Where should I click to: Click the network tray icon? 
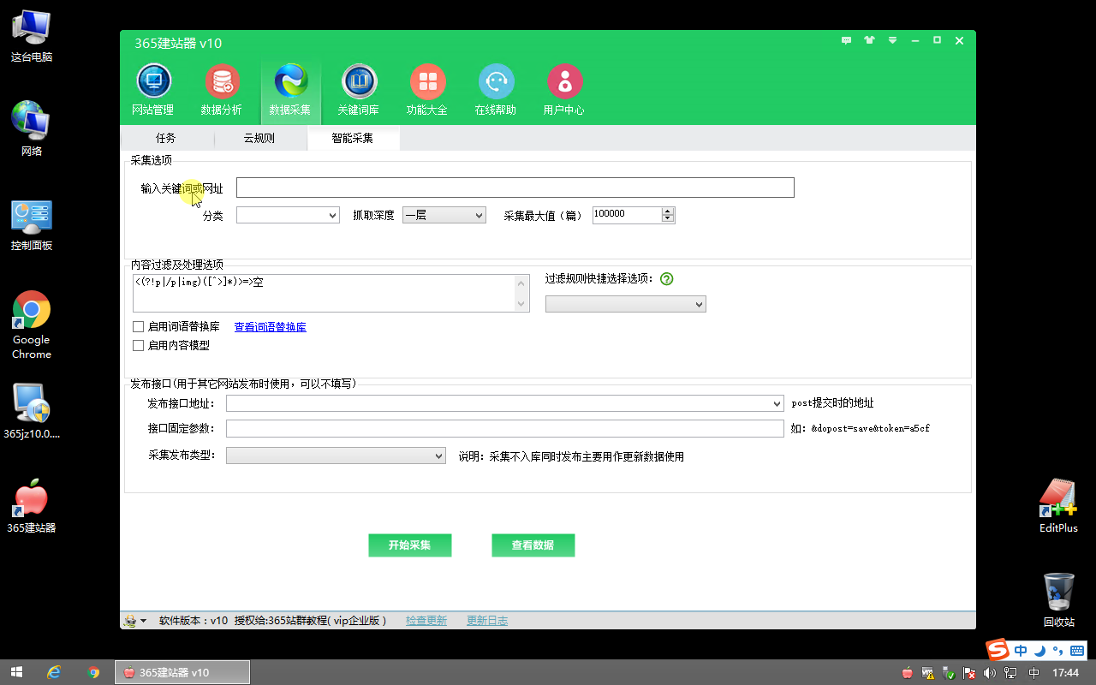[x=1010, y=673]
